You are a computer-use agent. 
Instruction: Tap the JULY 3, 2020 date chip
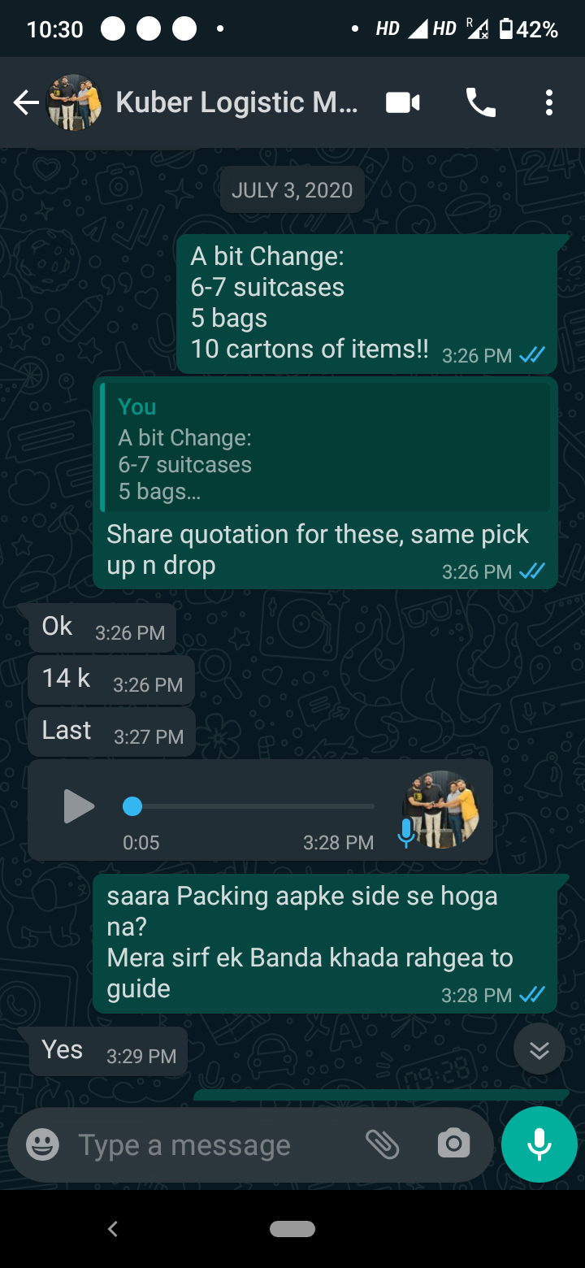tap(292, 190)
